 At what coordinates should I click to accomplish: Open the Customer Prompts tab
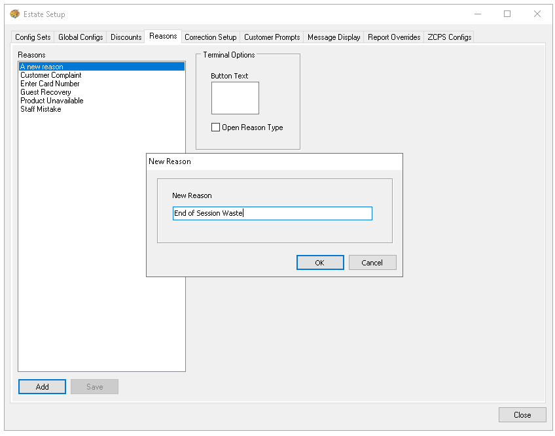pos(272,37)
